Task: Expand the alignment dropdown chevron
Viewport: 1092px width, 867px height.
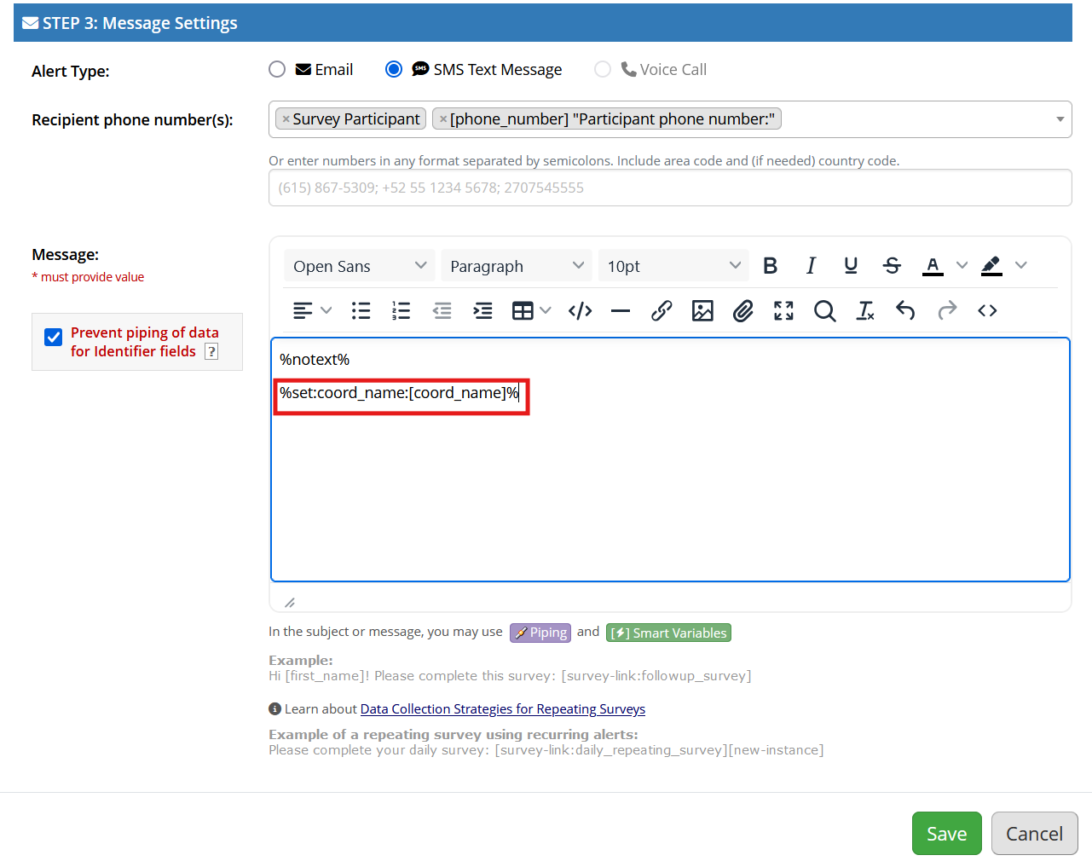Action: (x=326, y=310)
